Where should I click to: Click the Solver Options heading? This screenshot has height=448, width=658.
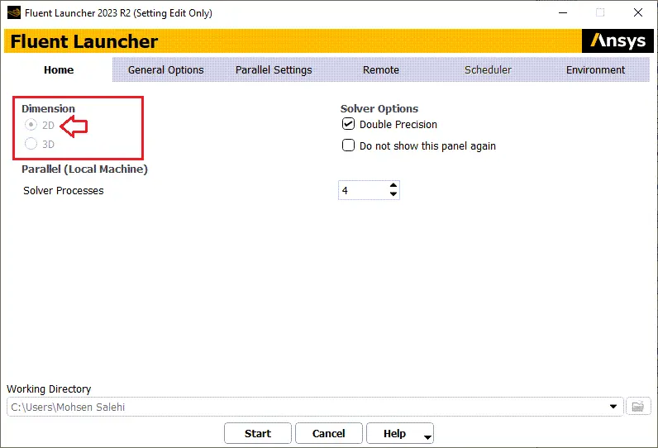click(x=379, y=108)
